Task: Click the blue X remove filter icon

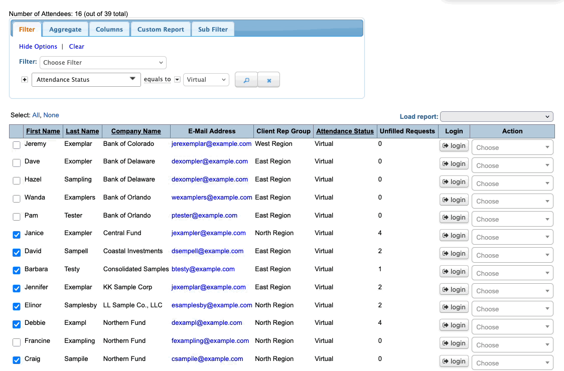Action: click(x=269, y=80)
